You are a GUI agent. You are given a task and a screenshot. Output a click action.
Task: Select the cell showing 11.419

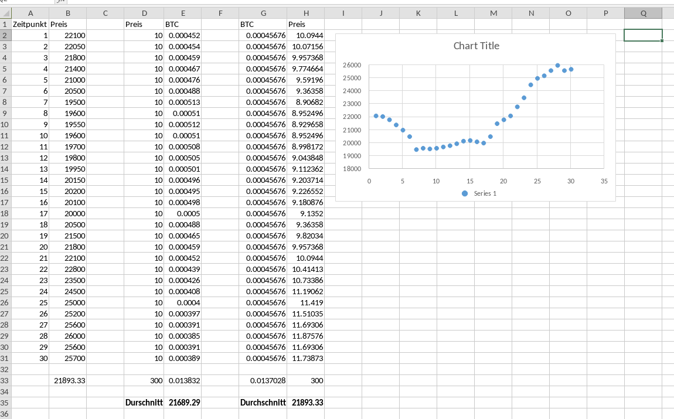point(305,302)
